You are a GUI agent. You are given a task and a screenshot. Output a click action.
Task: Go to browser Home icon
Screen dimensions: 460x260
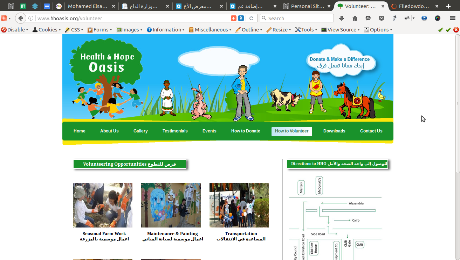pos(355,18)
